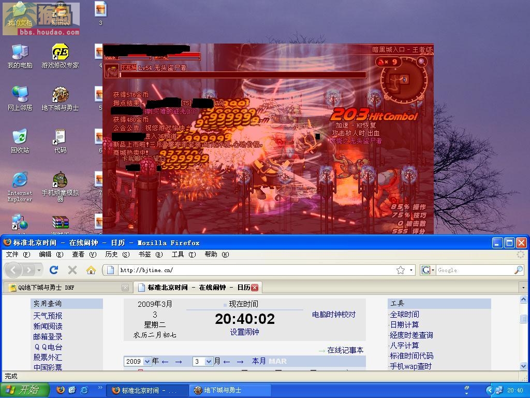Image resolution: width=530 pixels, height=398 pixels.
Task: Launch Internet Explorer from quick launch bar
Action: coord(84,390)
